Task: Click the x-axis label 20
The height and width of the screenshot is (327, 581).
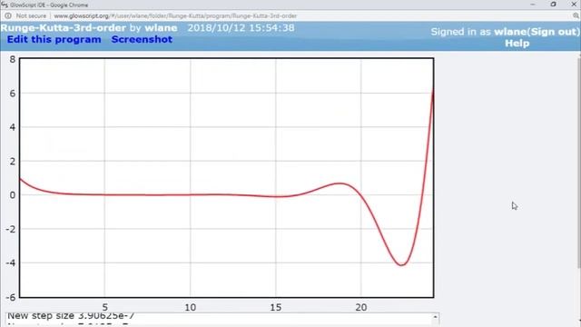Action: [361, 307]
